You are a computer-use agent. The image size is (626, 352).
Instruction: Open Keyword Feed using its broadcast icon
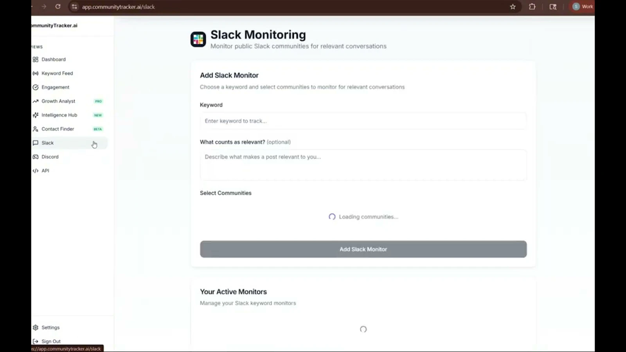pyautogui.click(x=35, y=73)
